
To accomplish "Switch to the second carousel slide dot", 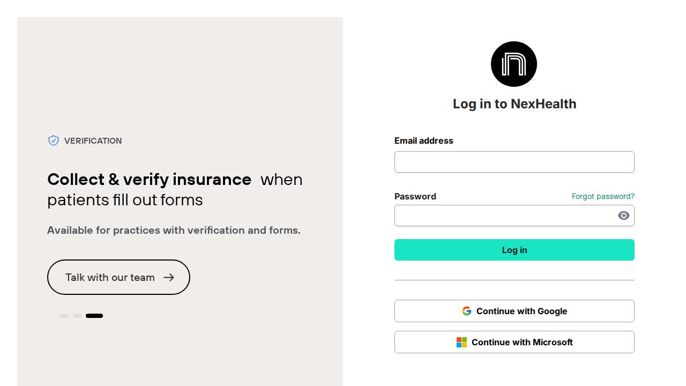I will coord(77,316).
